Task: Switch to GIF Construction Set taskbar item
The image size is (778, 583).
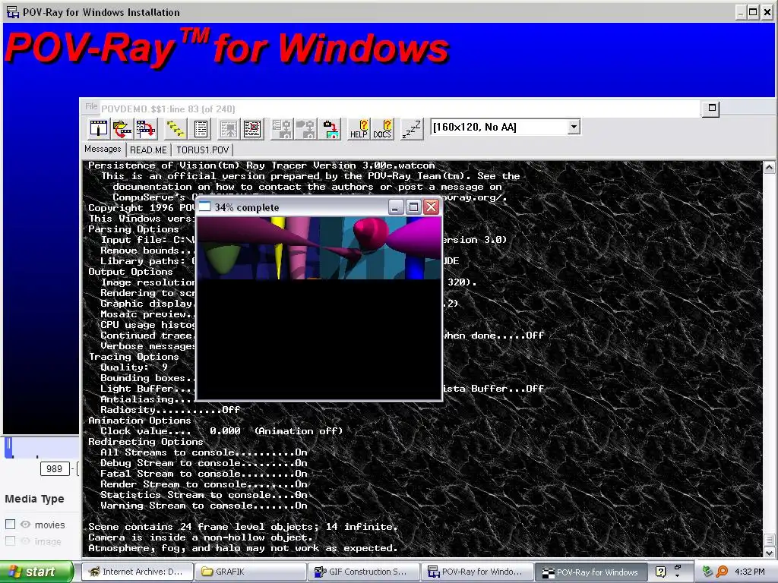Action: 362,572
